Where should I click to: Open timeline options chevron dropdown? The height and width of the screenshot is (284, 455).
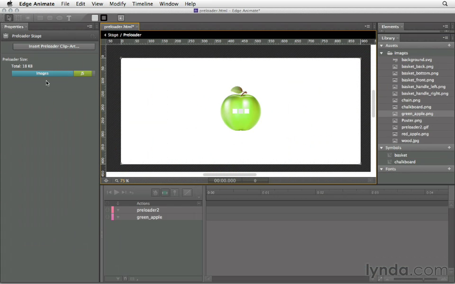coord(199,197)
